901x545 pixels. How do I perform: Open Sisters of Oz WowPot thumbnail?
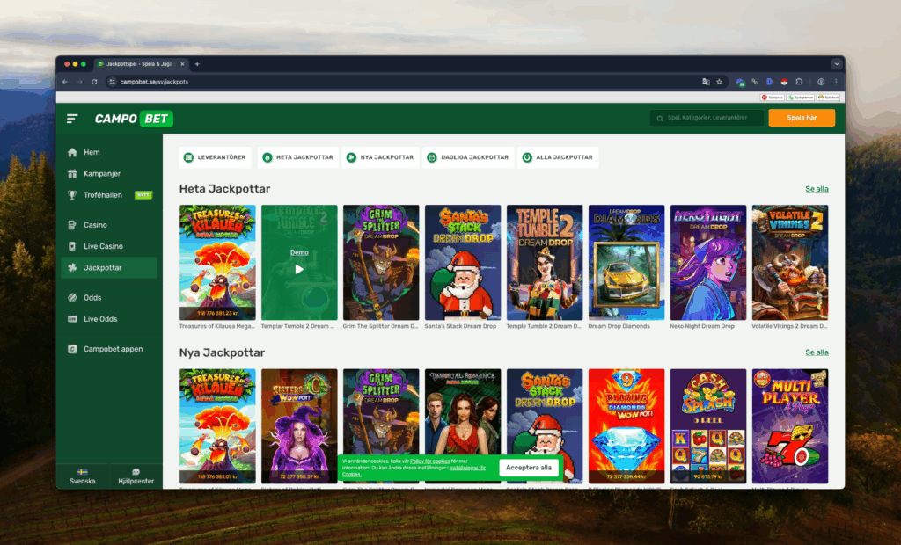click(x=299, y=426)
